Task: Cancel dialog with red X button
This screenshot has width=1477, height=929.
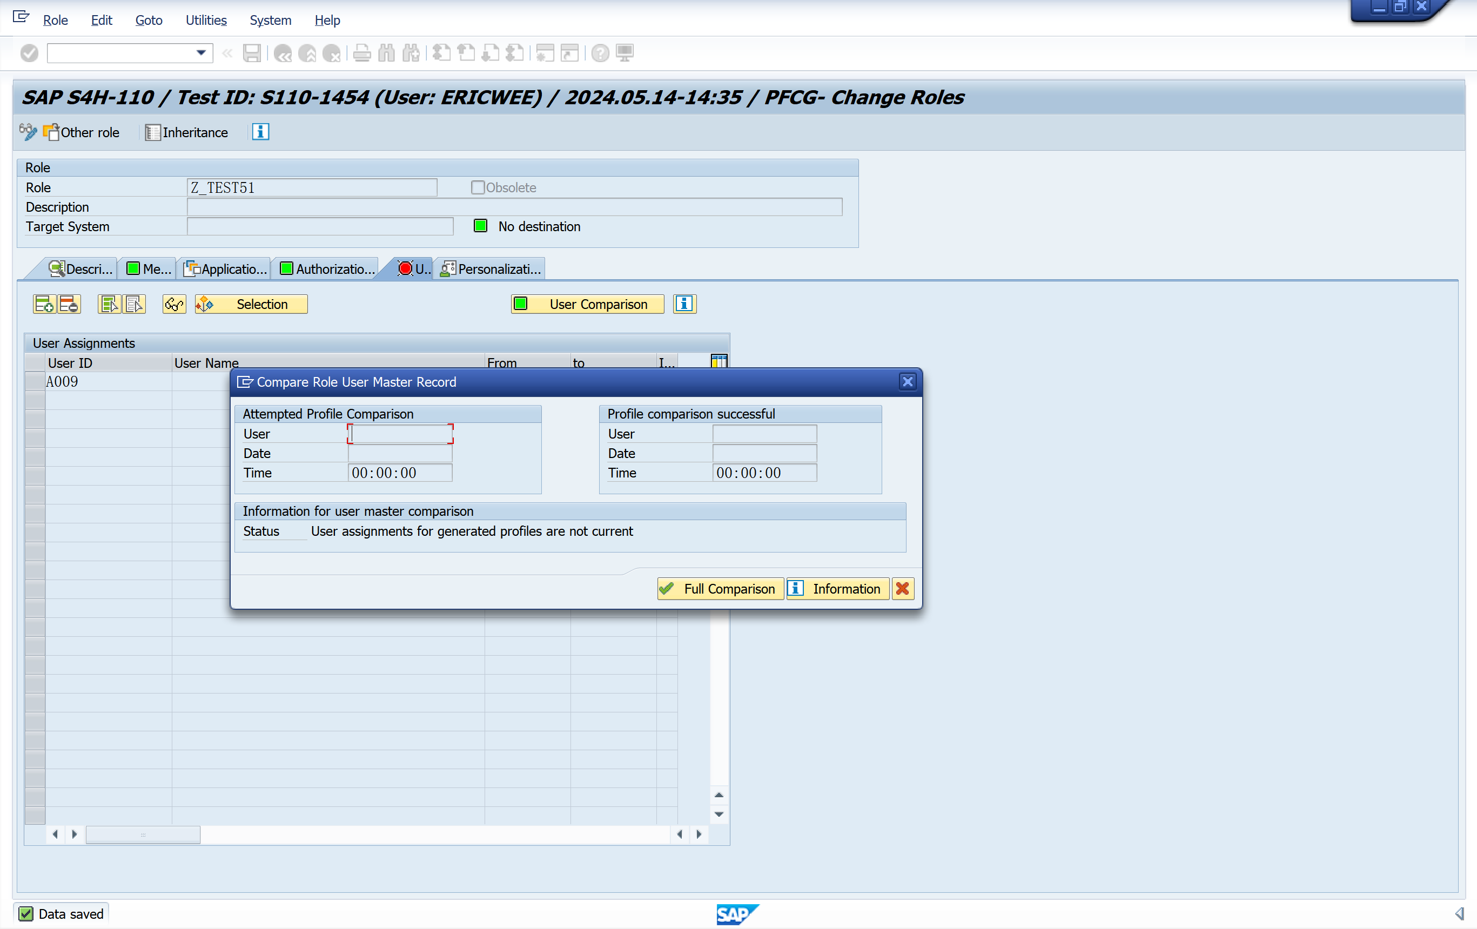Action: 902,589
